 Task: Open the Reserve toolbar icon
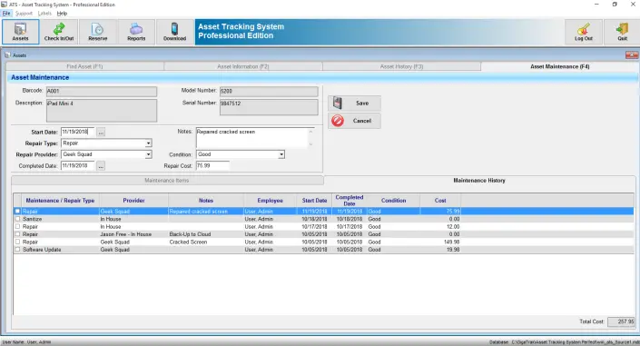pyautogui.click(x=97, y=32)
